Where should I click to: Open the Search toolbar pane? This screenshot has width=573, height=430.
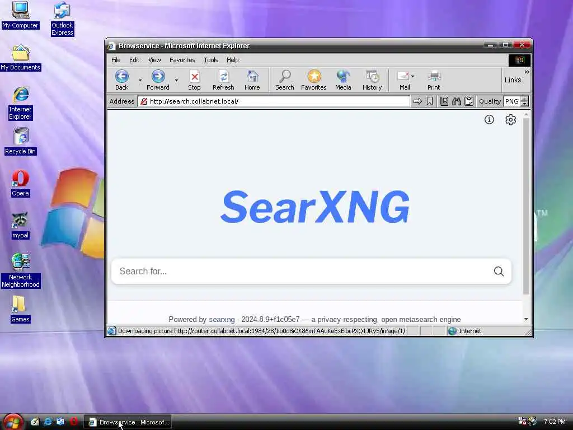285,80
